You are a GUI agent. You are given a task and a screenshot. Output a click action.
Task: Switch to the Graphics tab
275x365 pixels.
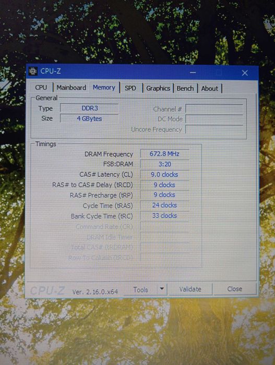click(158, 88)
